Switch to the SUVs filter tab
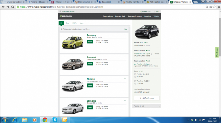Viewport: 221px width, 123px height. click(x=75, y=23)
